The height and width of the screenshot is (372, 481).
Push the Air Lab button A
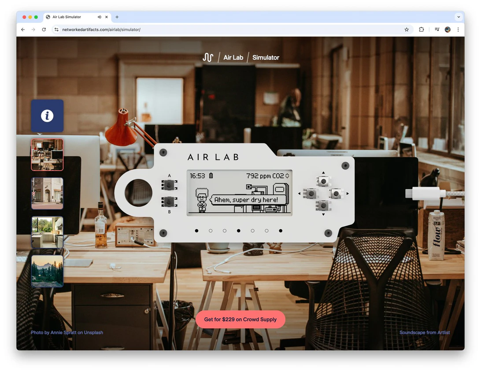[x=169, y=185]
